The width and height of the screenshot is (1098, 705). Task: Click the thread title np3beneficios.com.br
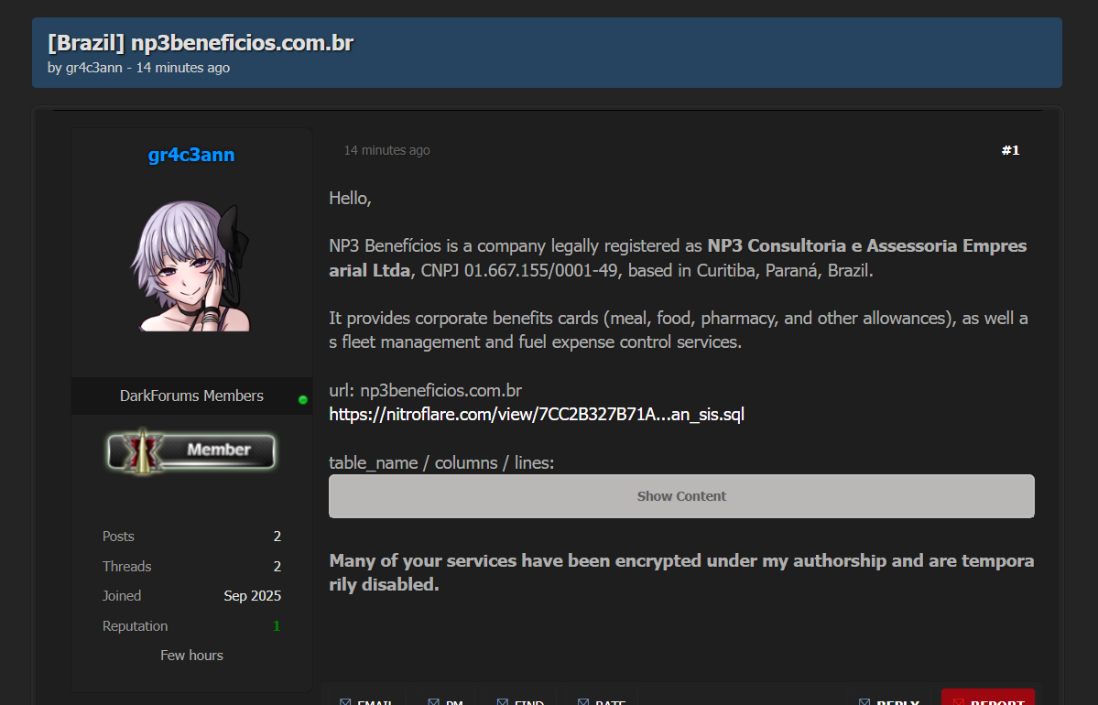tap(201, 43)
